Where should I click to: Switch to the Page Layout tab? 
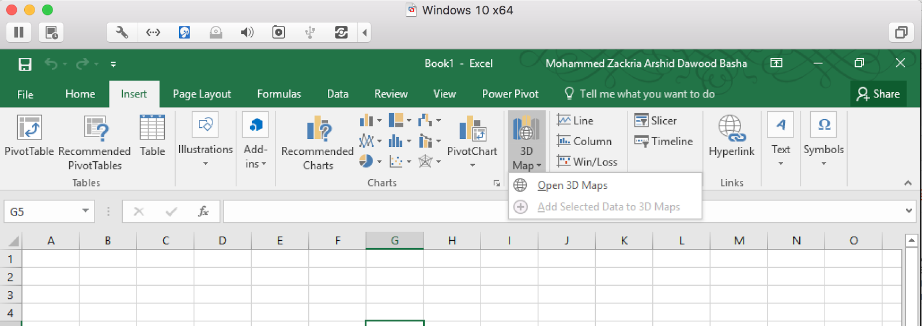click(x=202, y=94)
